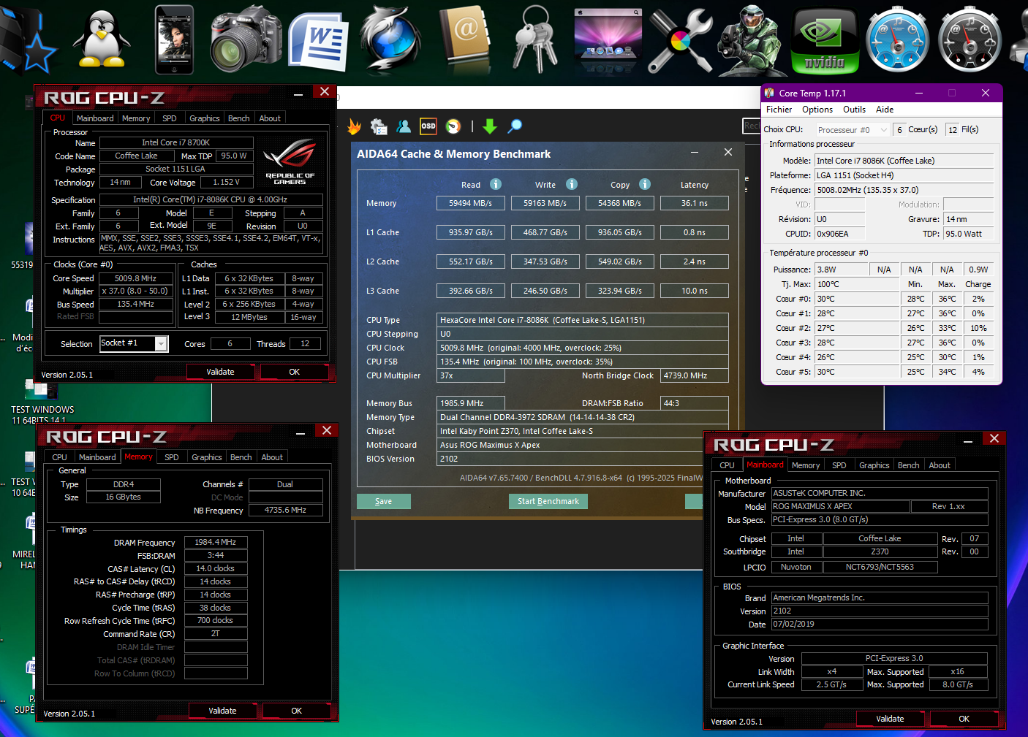1028x737 pixels.
Task: Click the AIDA64 magnifier search icon
Action: [x=515, y=126]
